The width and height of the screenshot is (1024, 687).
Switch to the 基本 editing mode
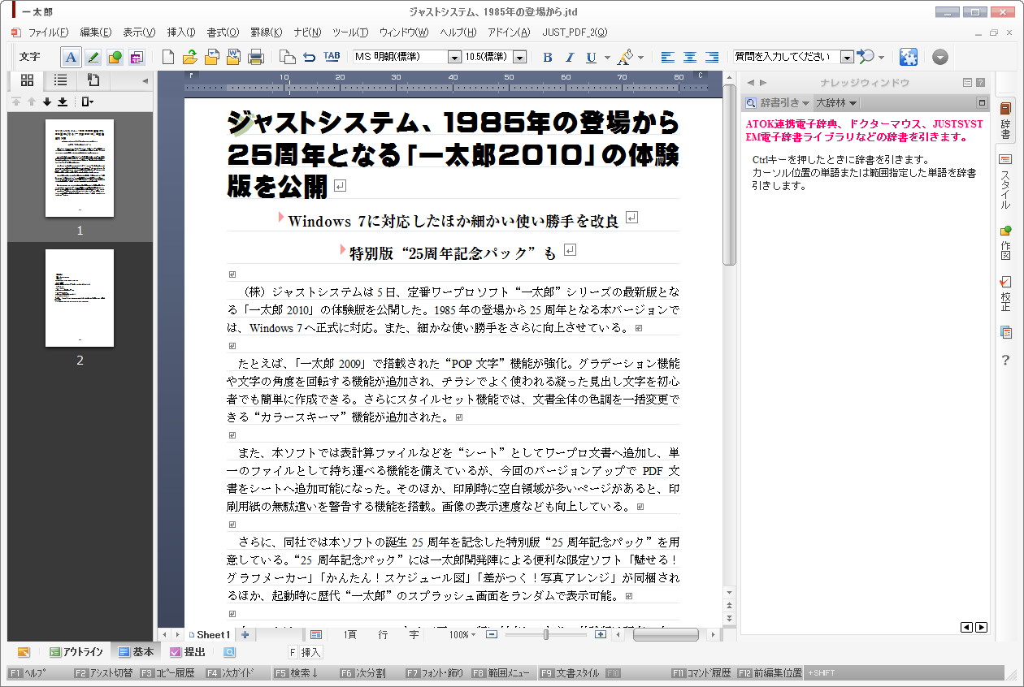tap(137, 652)
